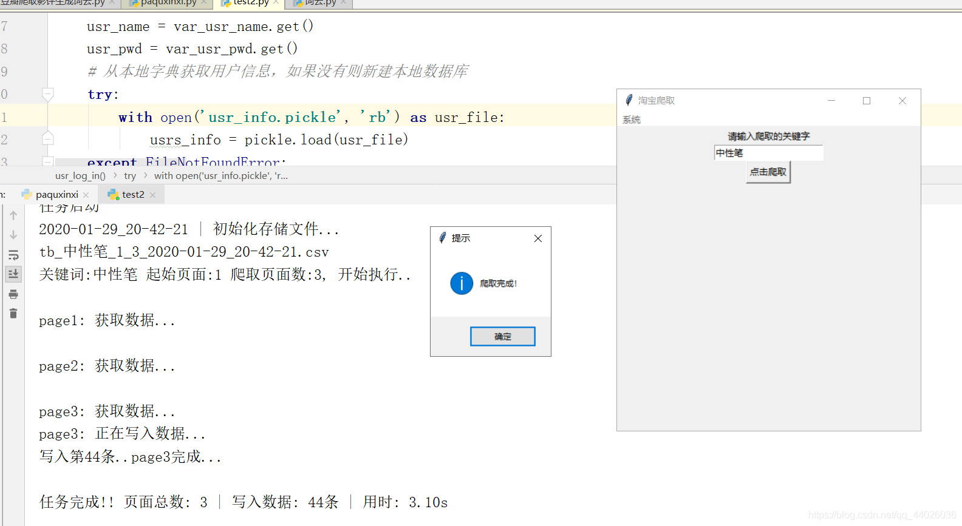This screenshot has width=962, height=526.
Task: Click the 请输入爬取的关键字 label
Action: (x=769, y=137)
